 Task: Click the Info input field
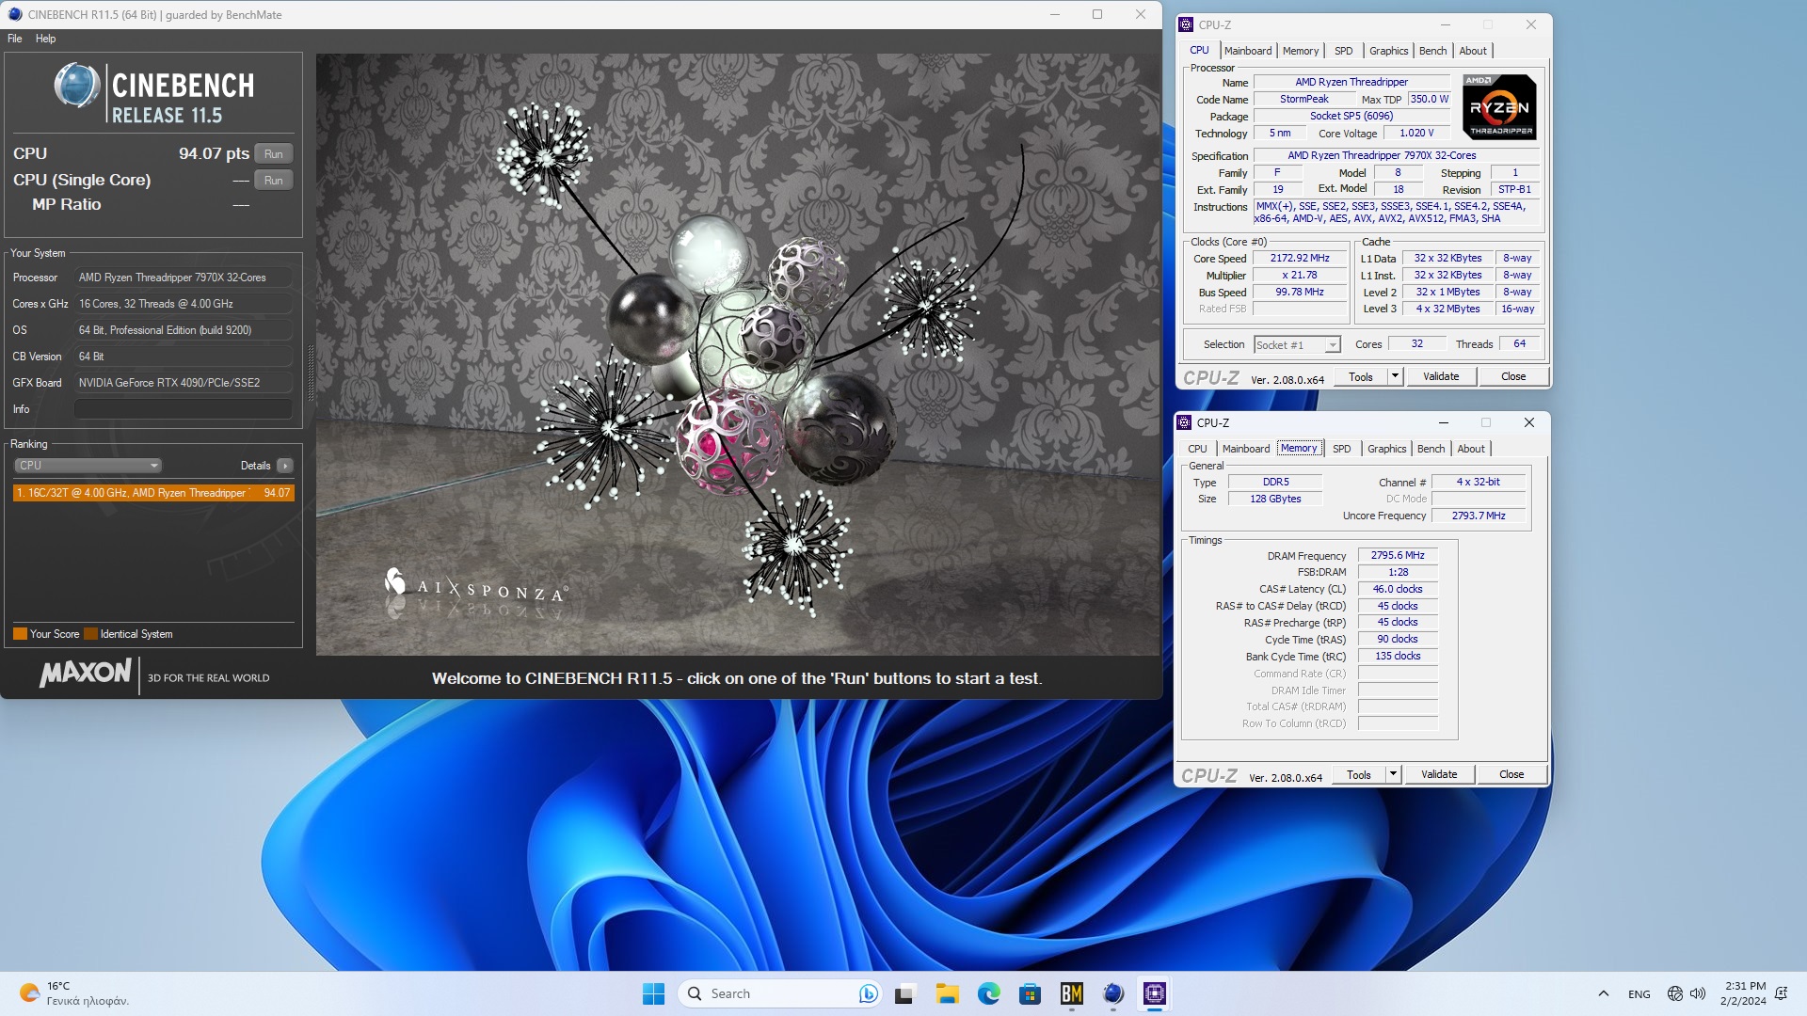point(183,409)
